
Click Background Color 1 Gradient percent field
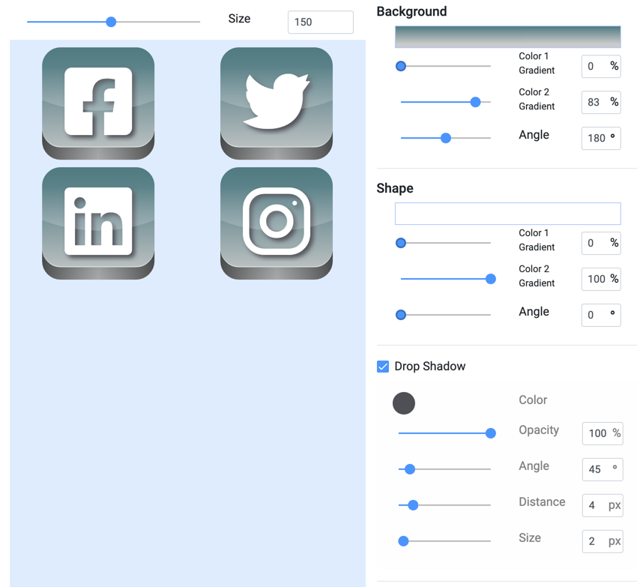[601, 66]
